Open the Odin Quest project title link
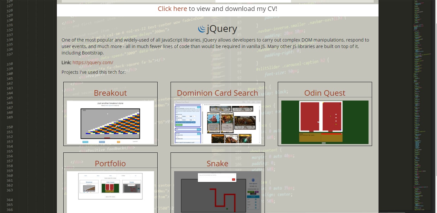This screenshot has width=437, height=213. pyautogui.click(x=325, y=93)
